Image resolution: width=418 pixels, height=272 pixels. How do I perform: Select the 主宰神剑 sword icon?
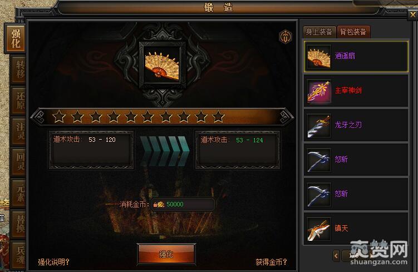click(319, 91)
